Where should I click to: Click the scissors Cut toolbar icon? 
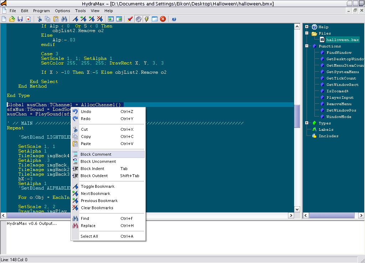click(x=40, y=19)
